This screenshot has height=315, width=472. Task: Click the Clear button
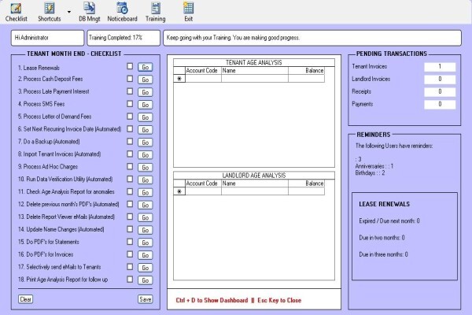tap(25, 299)
